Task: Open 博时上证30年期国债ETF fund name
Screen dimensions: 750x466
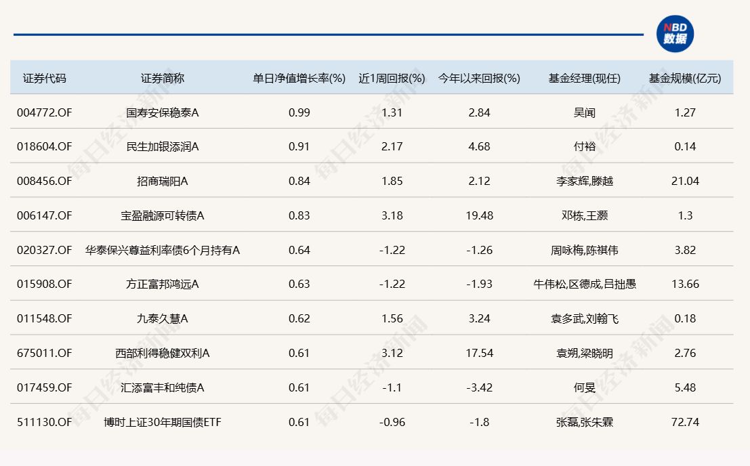Action: pyautogui.click(x=163, y=422)
